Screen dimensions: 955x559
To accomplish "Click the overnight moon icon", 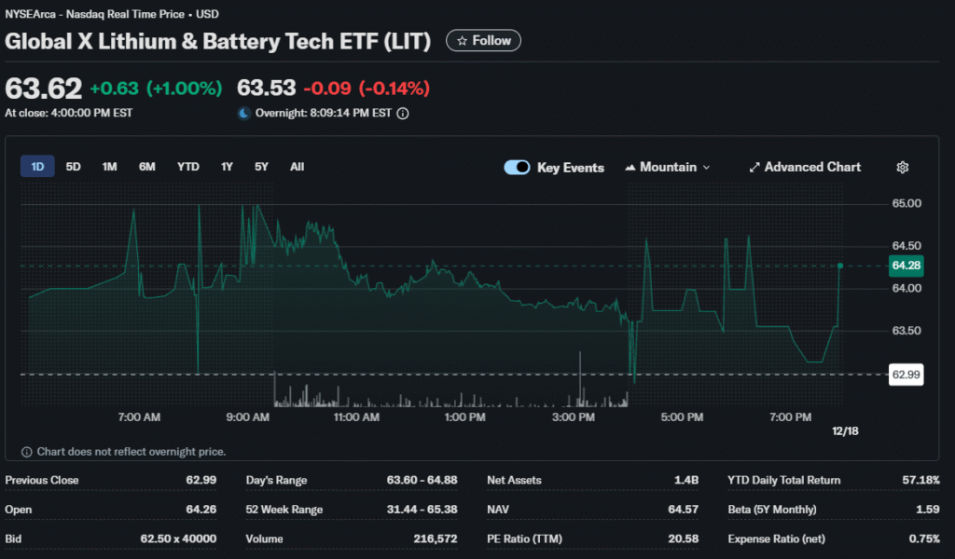I will pos(244,114).
